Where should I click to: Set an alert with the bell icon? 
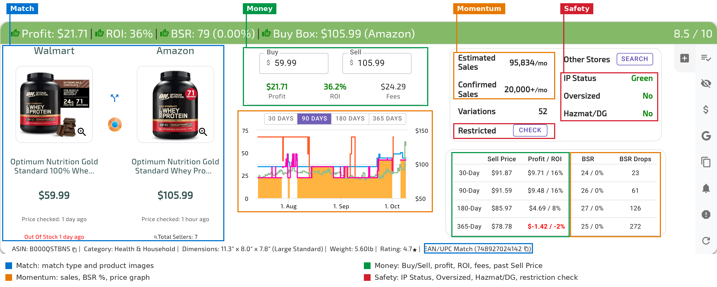pyautogui.click(x=706, y=188)
